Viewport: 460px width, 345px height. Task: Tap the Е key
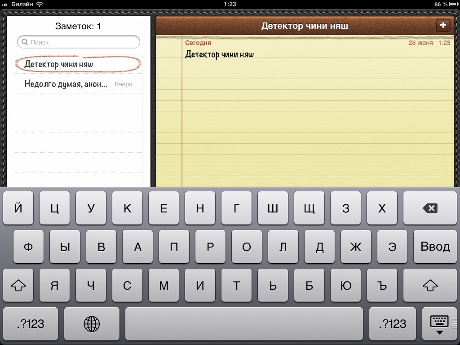click(x=164, y=208)
